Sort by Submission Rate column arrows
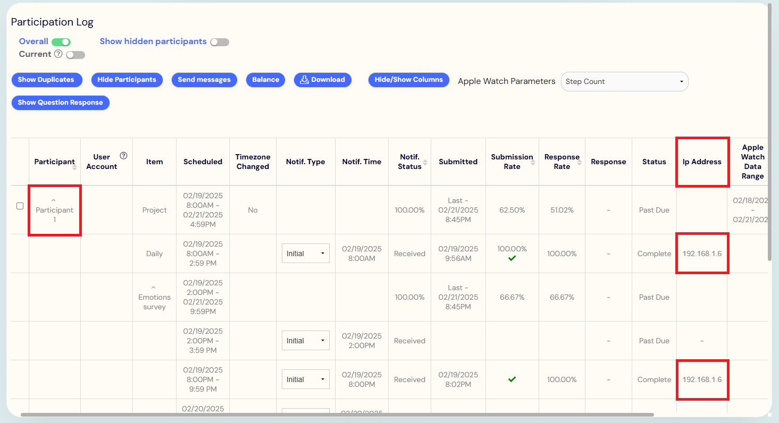 (533, 162)
